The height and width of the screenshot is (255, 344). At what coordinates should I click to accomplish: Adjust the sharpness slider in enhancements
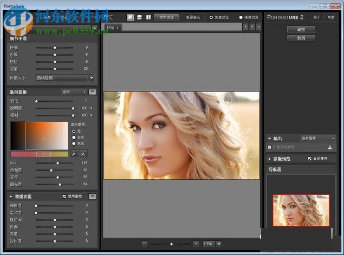point(36,206)
